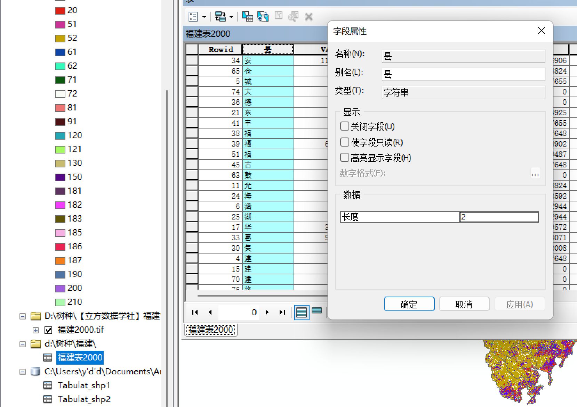Screen dimensions: 577x407
Task: Click the 类型 field showing 字符串
Action: [463, 92]
